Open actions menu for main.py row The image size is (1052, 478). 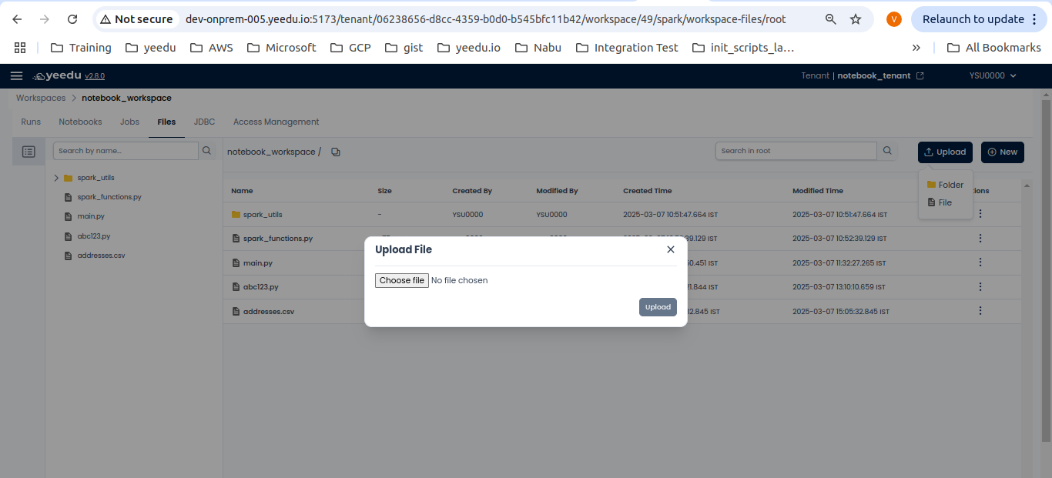point(980,262)
